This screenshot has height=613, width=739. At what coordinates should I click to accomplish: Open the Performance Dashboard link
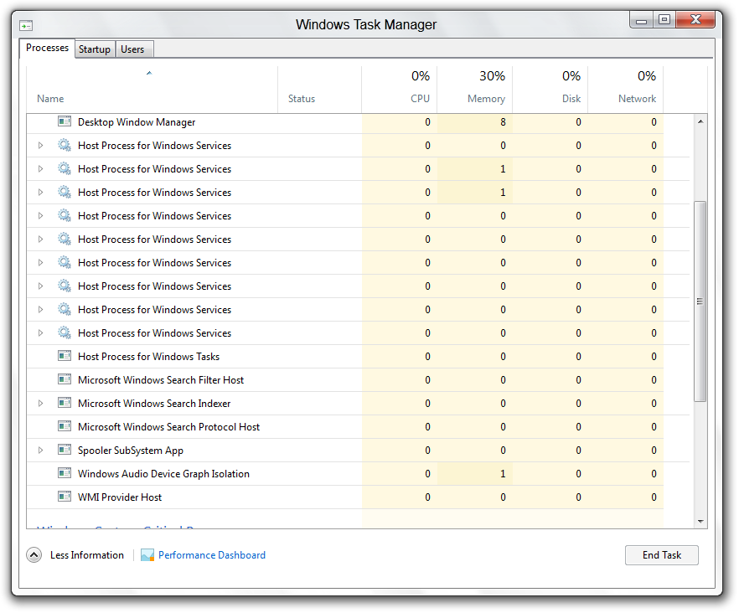[212, 555]
